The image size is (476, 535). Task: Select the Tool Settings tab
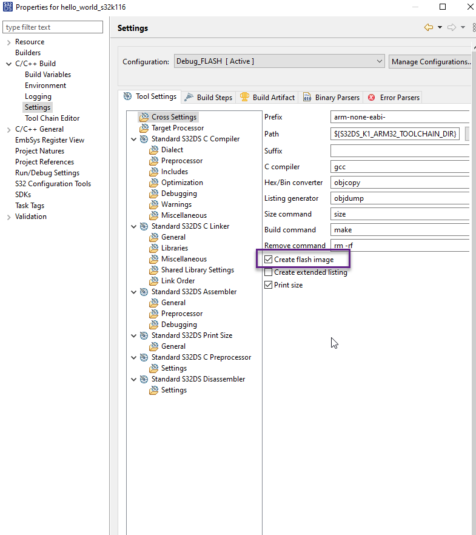coord(150,96)
